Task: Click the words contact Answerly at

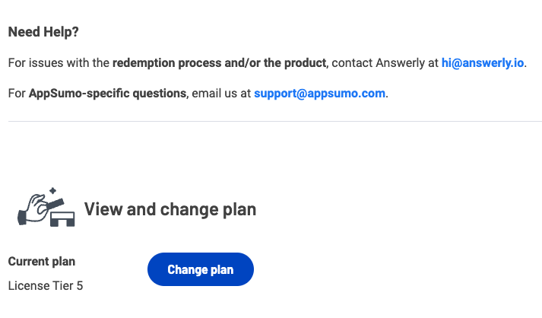Action: click(x=385, y=63)
